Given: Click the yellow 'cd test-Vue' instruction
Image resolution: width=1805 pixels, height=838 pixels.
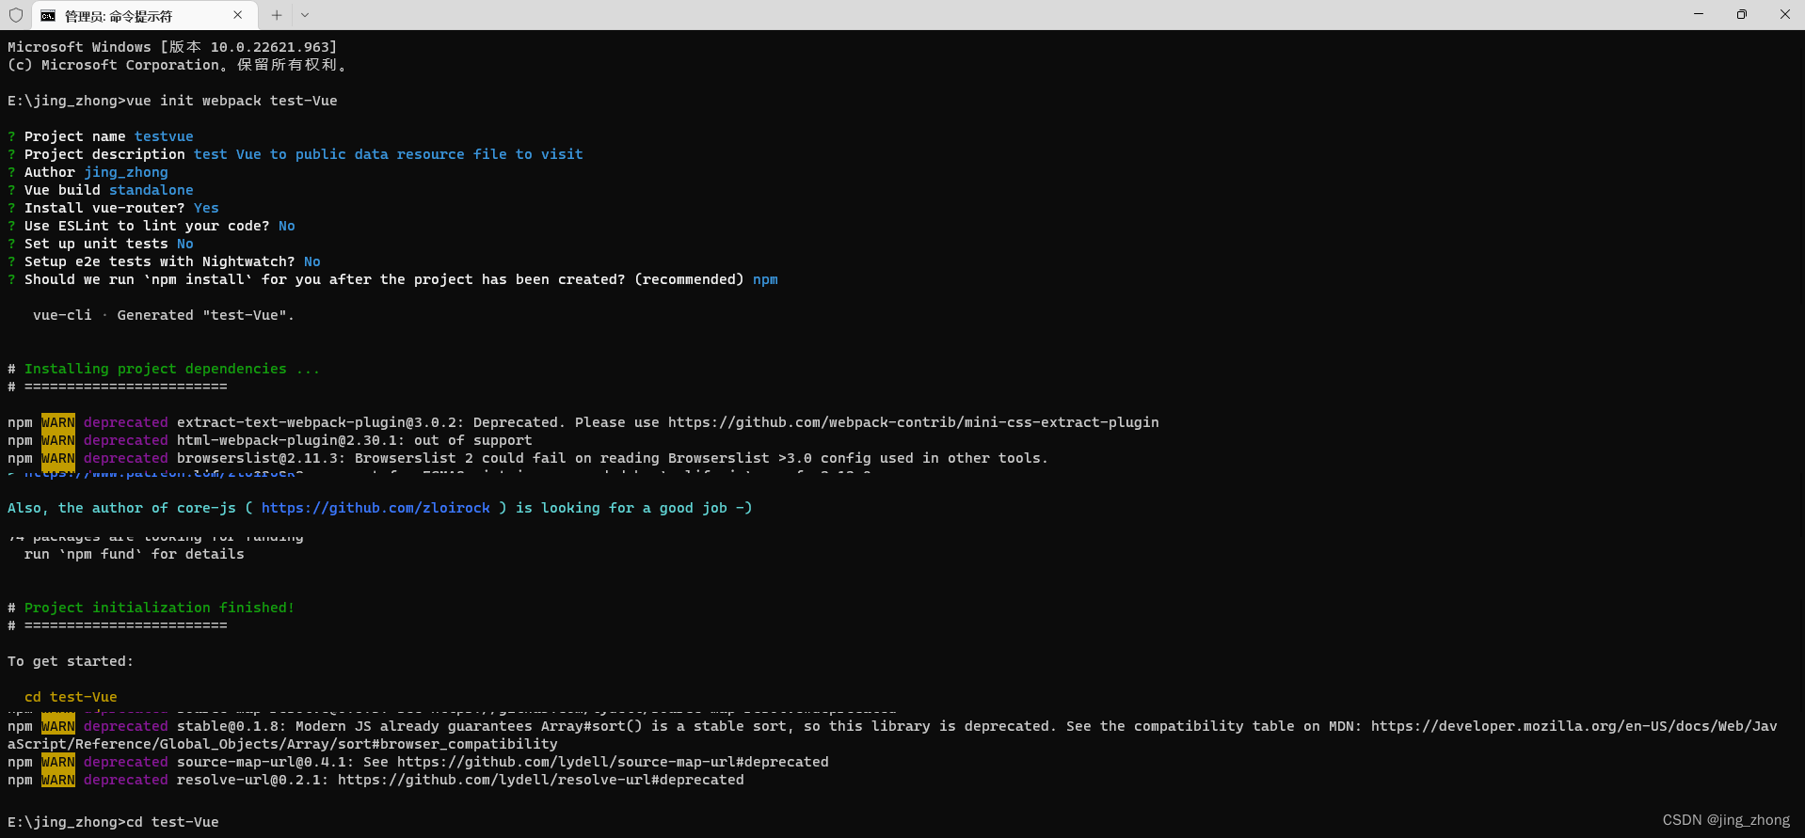Looking at the screenshot, I should pos(71,697).
